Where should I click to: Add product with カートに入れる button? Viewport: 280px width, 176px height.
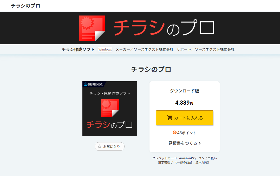[x=185, y=118]
